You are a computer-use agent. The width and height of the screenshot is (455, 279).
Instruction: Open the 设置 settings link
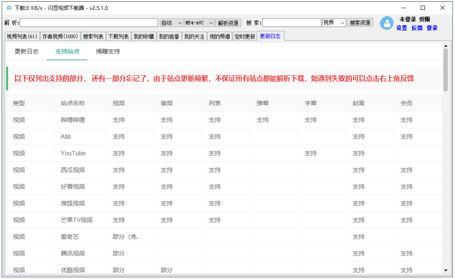pyautogui.click(x=401, y=28)
